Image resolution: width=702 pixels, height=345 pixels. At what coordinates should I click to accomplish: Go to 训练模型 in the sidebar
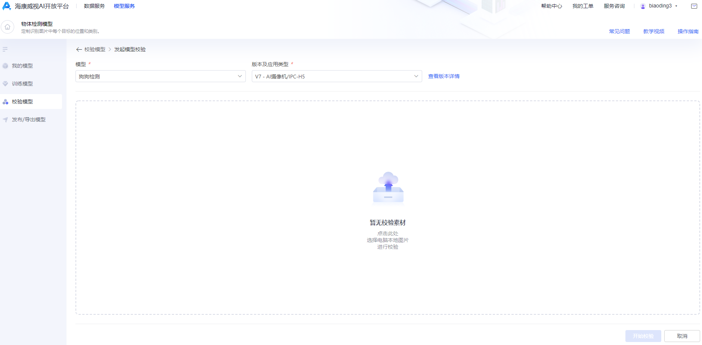point(22,84)
